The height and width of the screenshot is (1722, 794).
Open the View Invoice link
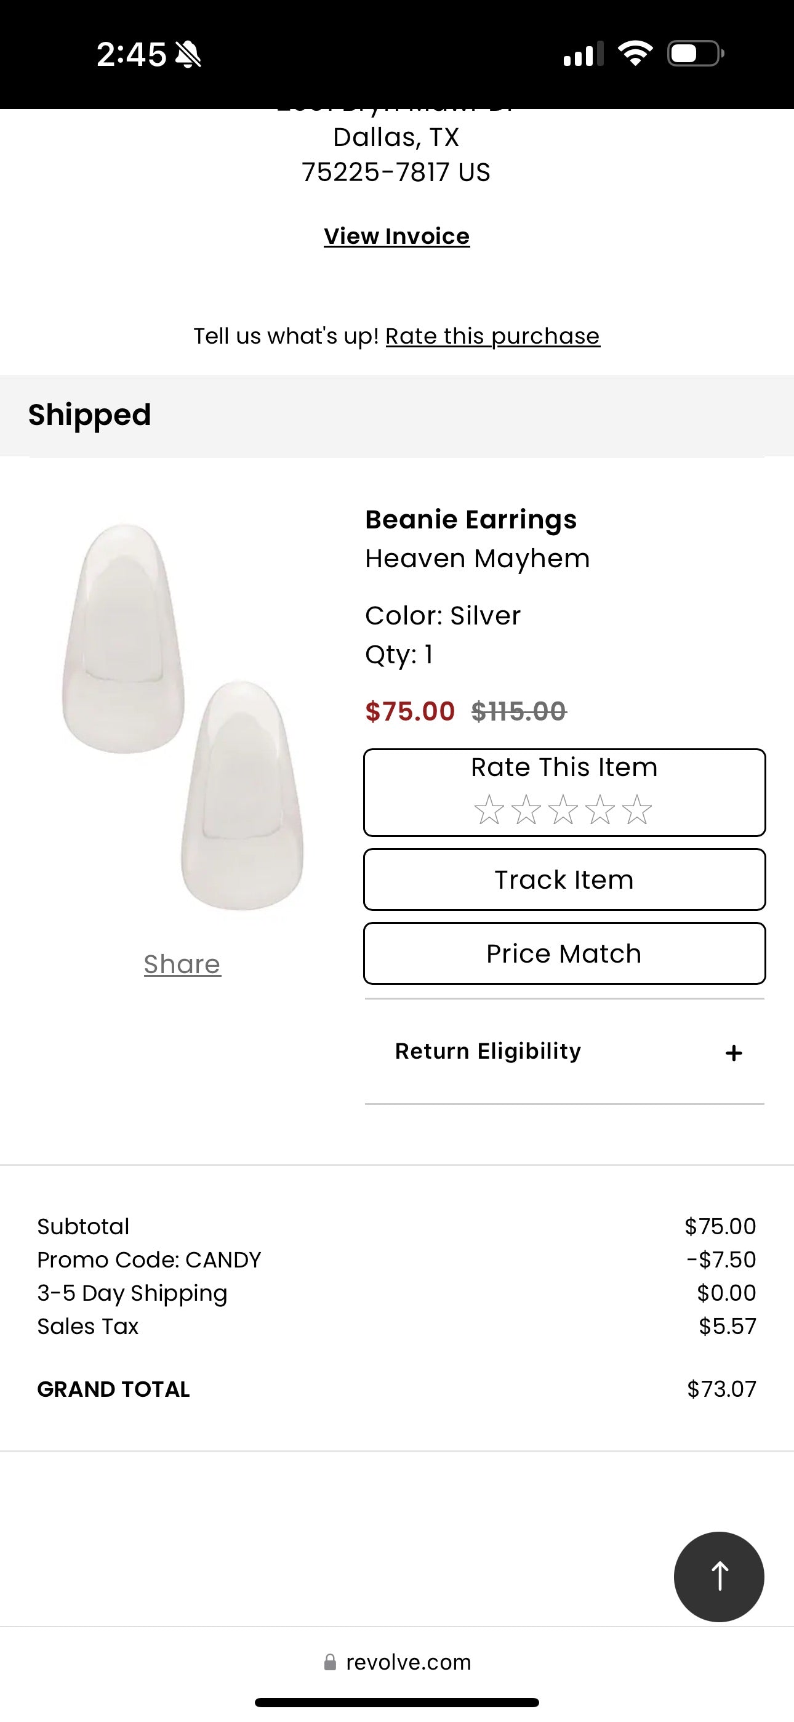tap(397, 236)
